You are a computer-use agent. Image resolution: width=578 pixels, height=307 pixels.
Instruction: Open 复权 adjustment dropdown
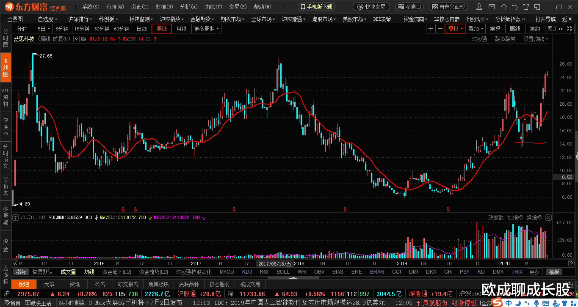point(456,29)
